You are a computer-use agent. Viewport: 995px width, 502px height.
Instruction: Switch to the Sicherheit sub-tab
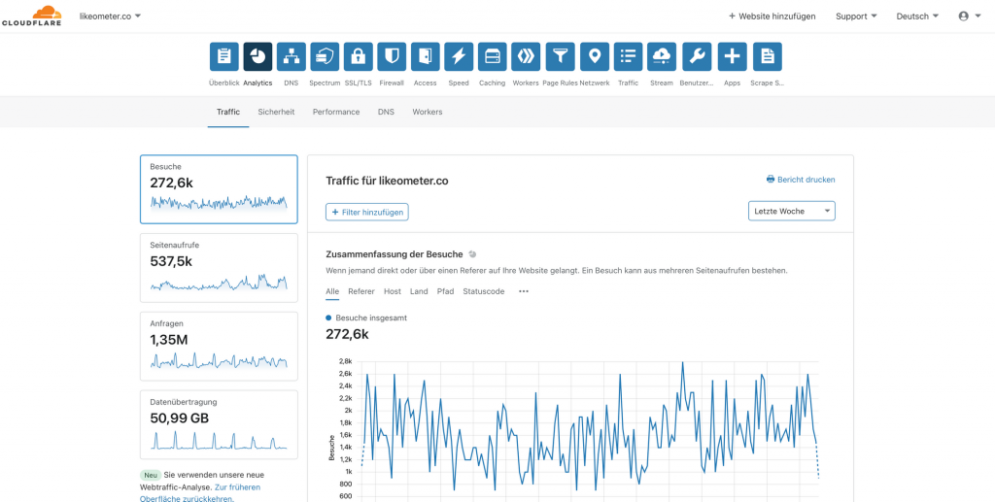pyautogui.click(x=276, y=112)
